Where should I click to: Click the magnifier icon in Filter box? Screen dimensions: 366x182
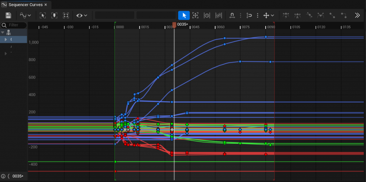tap(4, 25)
